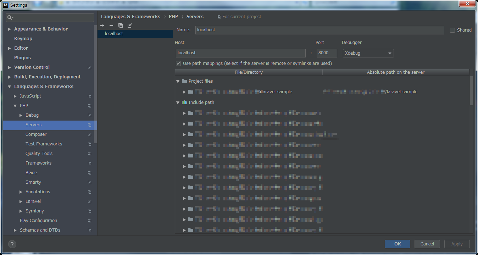The height and width of the screenshot is (255, 478).
Task: Click project-level icon next to JavaScript
Action: pos(89,96)
